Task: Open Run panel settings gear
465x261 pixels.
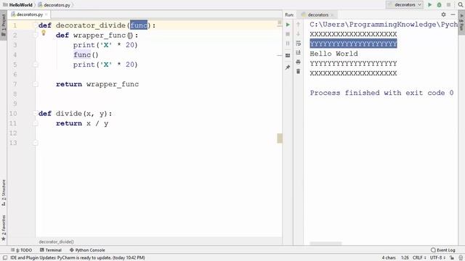Action: (443, 14)
